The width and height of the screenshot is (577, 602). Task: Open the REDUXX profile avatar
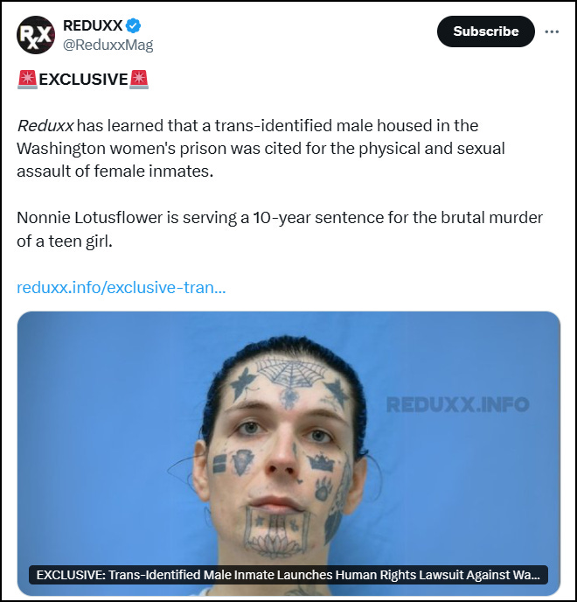click(x=35, y=35)
